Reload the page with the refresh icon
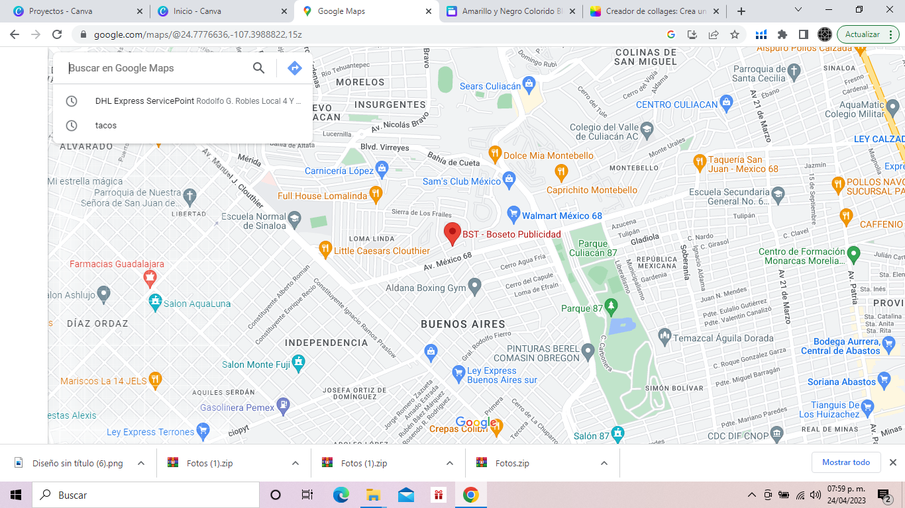The height and width of the screenshot is (508, 905). point(57,34)
